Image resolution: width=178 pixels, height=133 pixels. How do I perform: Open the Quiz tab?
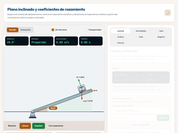(161, 31)
